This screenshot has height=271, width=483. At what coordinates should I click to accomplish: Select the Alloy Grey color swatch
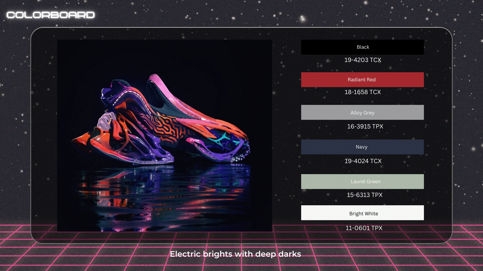362,112
